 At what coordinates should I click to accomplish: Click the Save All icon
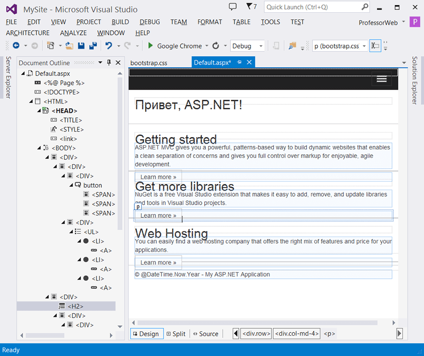(93, 46)
